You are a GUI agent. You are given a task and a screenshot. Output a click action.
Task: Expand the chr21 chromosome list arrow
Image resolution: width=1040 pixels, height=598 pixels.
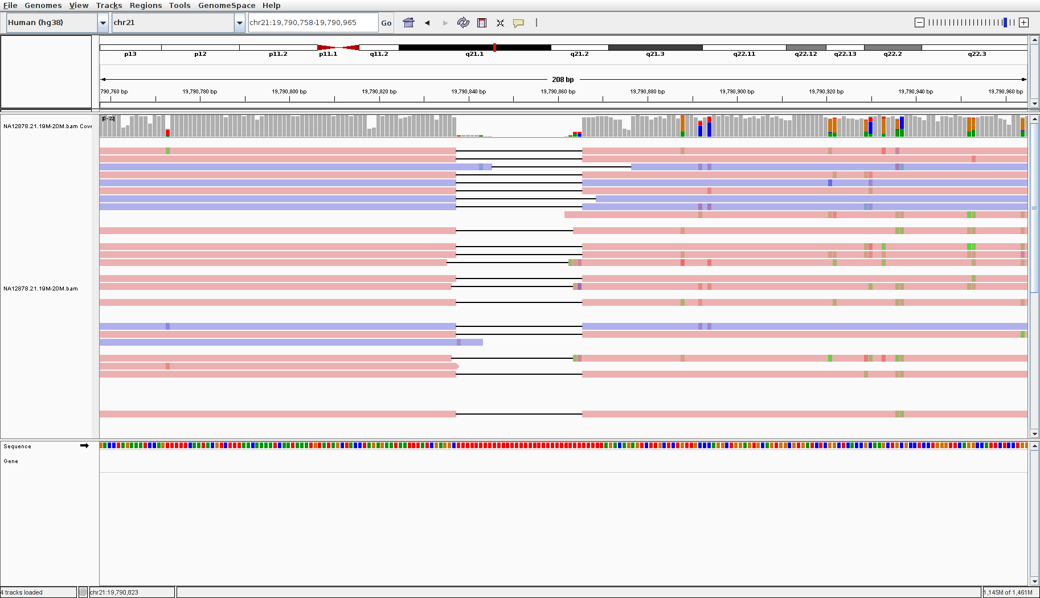(240, 23)
